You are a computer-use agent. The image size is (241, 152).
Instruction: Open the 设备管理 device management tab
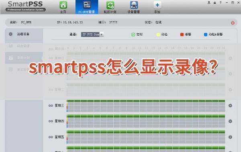[134, 7]
